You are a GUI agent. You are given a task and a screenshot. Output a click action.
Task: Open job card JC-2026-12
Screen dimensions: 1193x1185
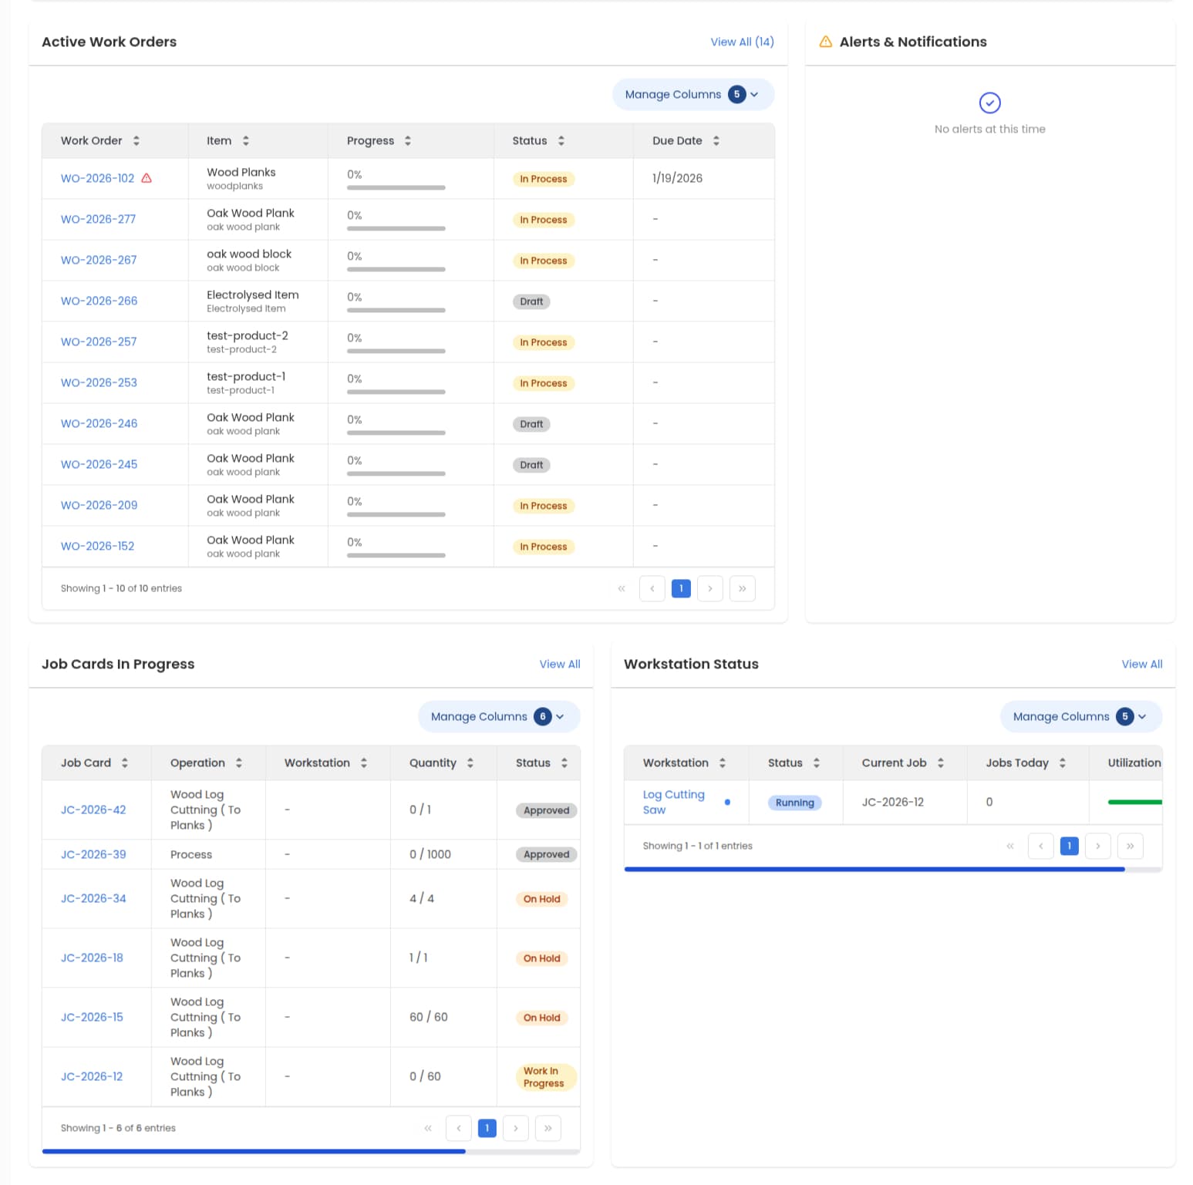(92, 1076)
